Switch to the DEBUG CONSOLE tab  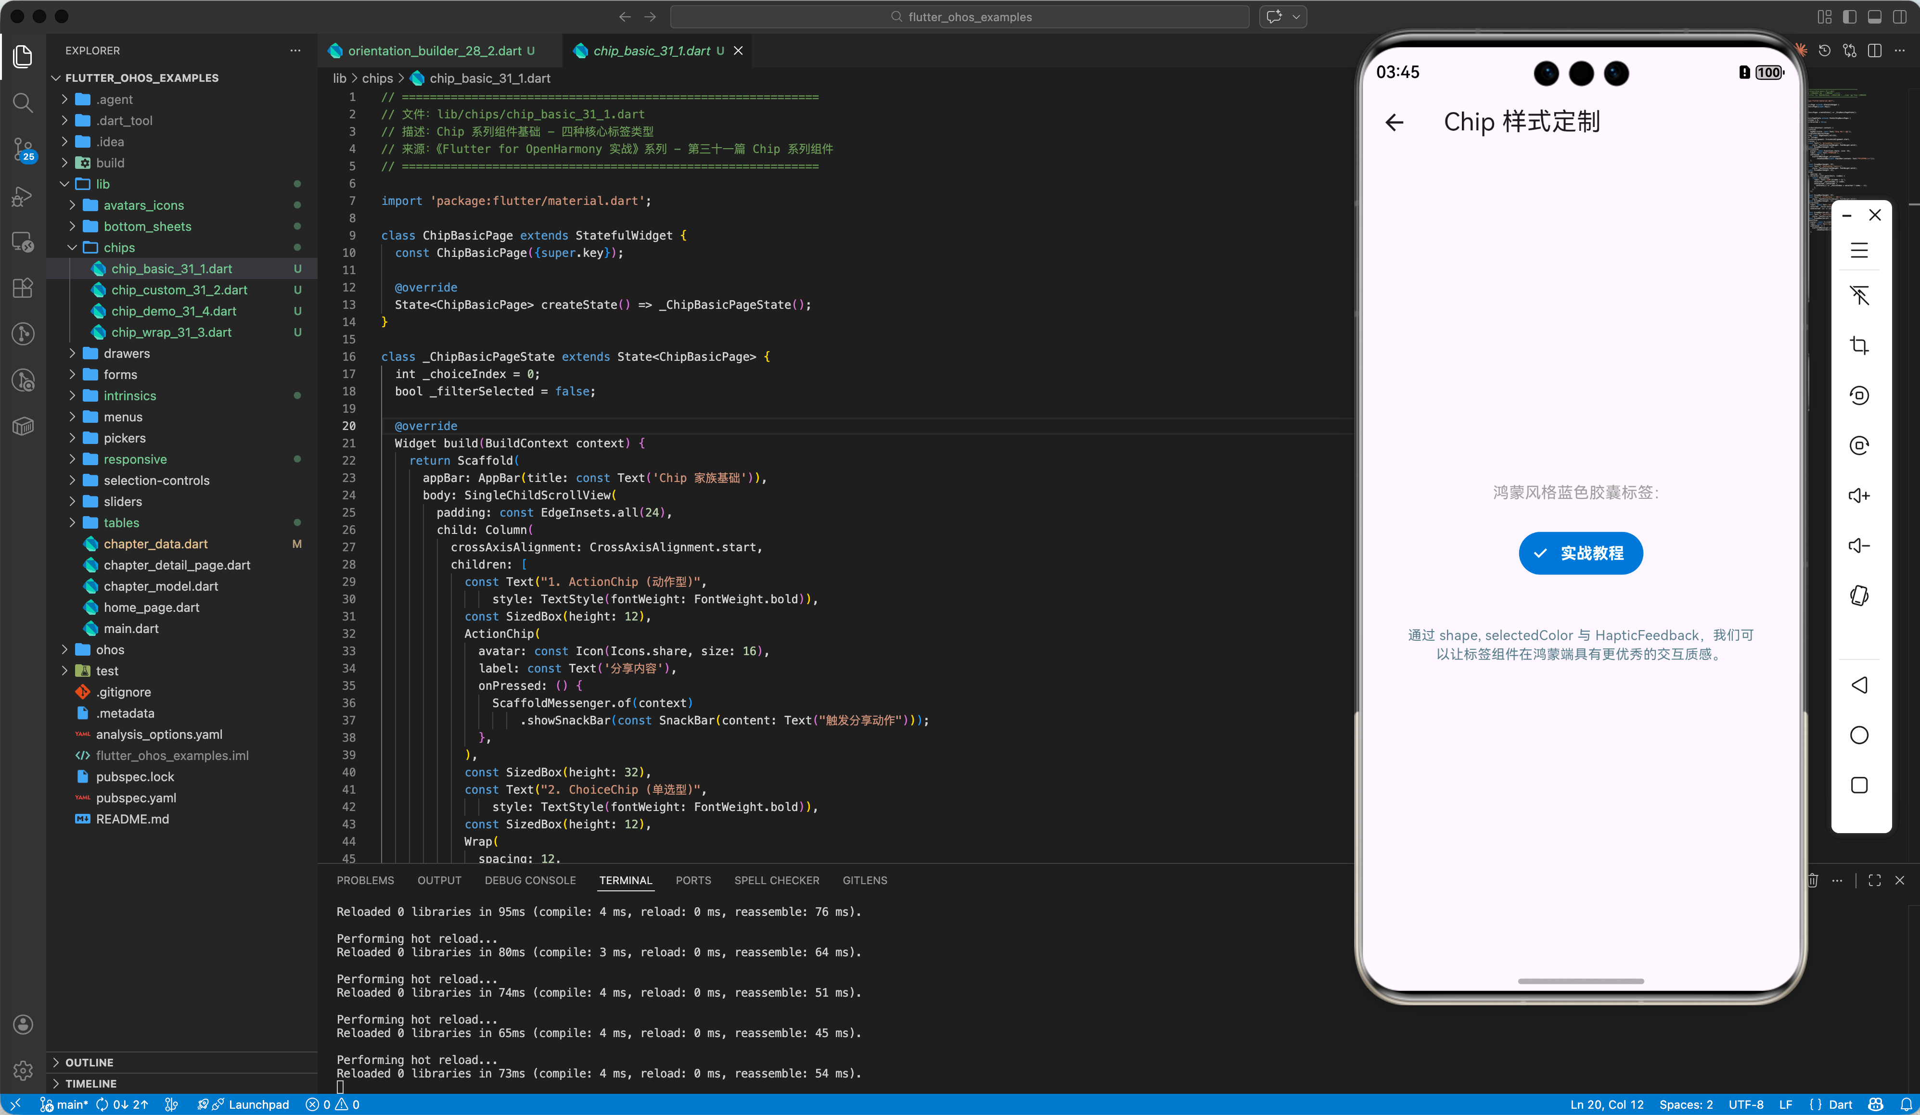[x=529, y=880]
